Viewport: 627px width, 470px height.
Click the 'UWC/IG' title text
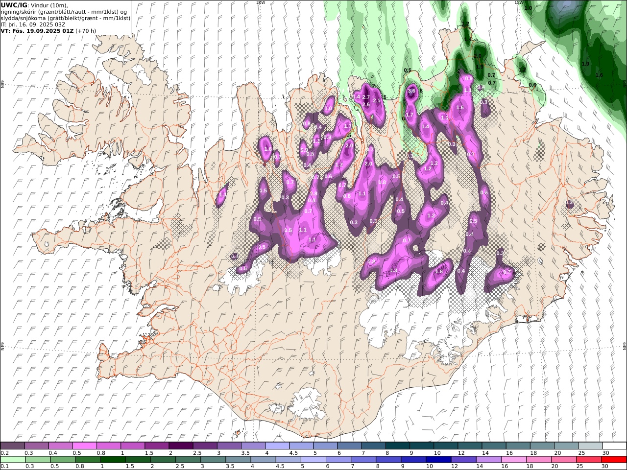pos(14,5)
